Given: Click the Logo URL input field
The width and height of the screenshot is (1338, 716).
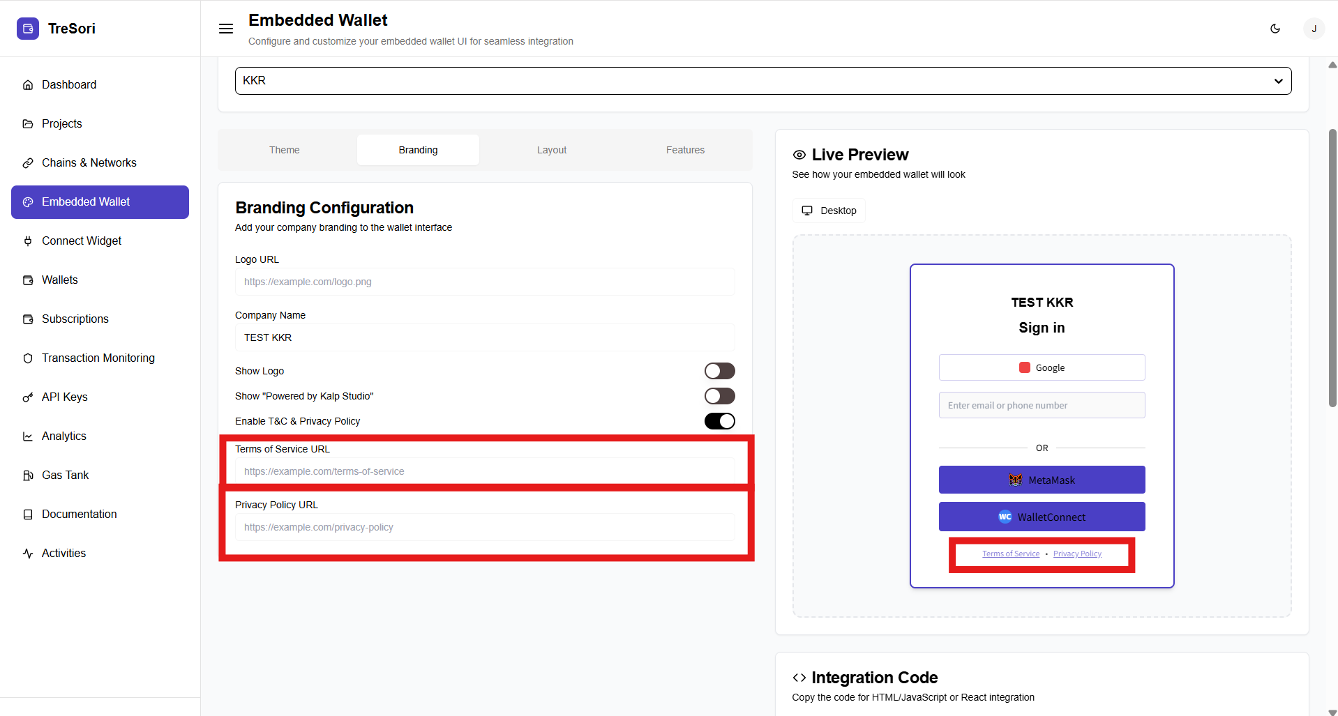Looking at the screenshot, I should coord(485,282).
